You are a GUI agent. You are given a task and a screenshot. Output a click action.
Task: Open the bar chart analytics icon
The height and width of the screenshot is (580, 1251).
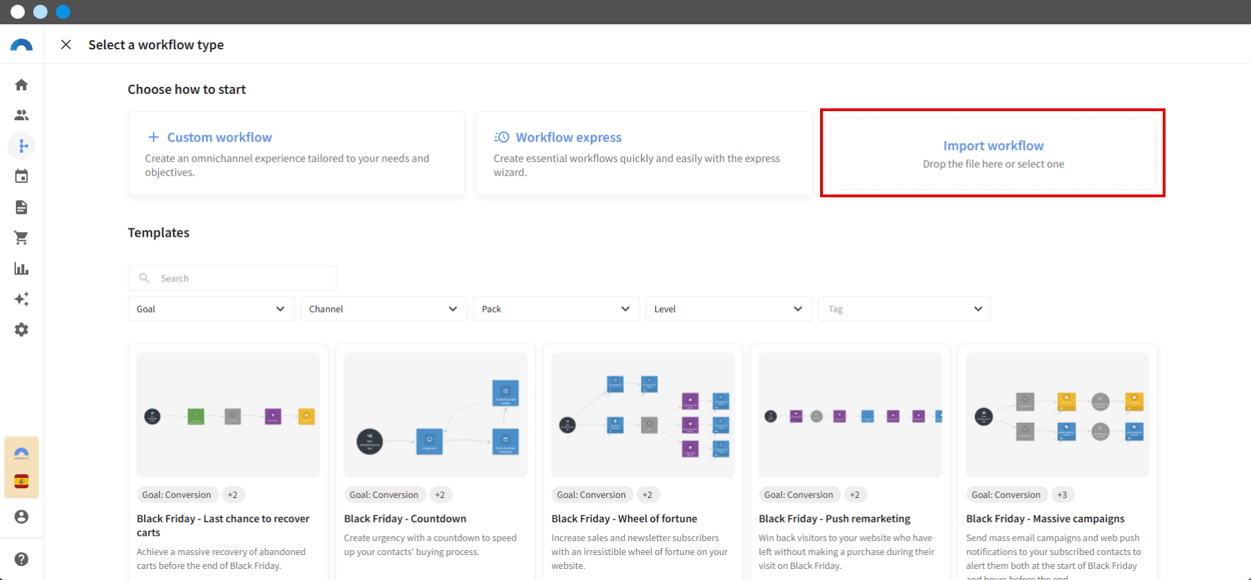[22, 268]
